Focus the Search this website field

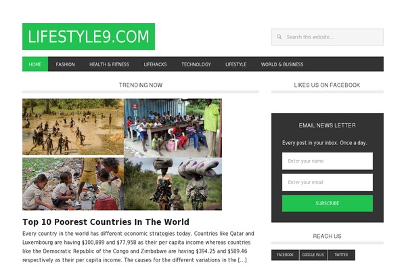pyautogui.click(x=328, y=37)
